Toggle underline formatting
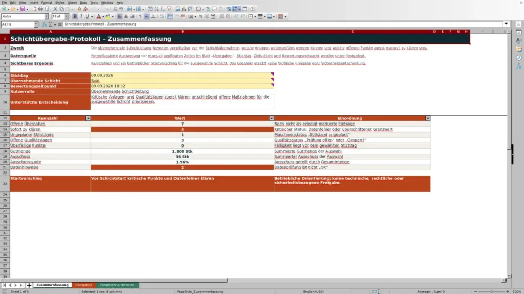 (x=87, y=17)
